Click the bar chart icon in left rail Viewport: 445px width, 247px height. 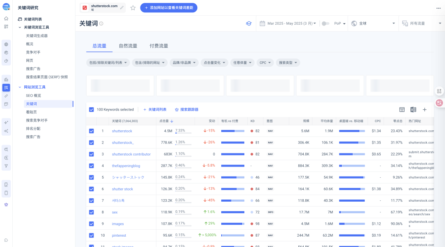(6, 80)
